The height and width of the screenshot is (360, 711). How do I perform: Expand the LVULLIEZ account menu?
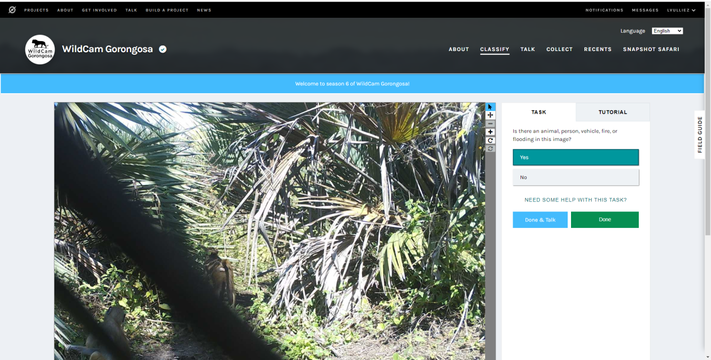tap(681, 10)
